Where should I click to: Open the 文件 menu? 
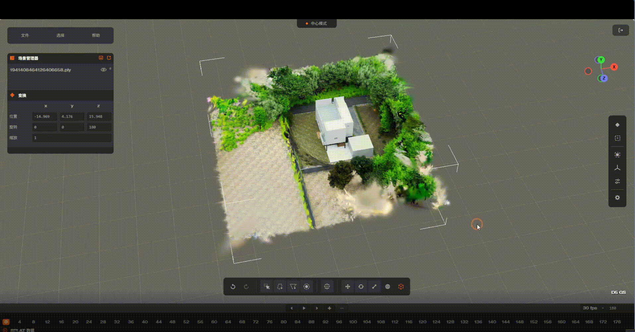click(25, 35)
